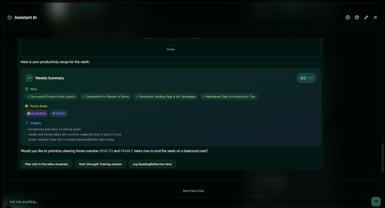Collapse the assistant window with compact view icon
The height and width of the screenshot is (208, 385).
click(366, 17)
